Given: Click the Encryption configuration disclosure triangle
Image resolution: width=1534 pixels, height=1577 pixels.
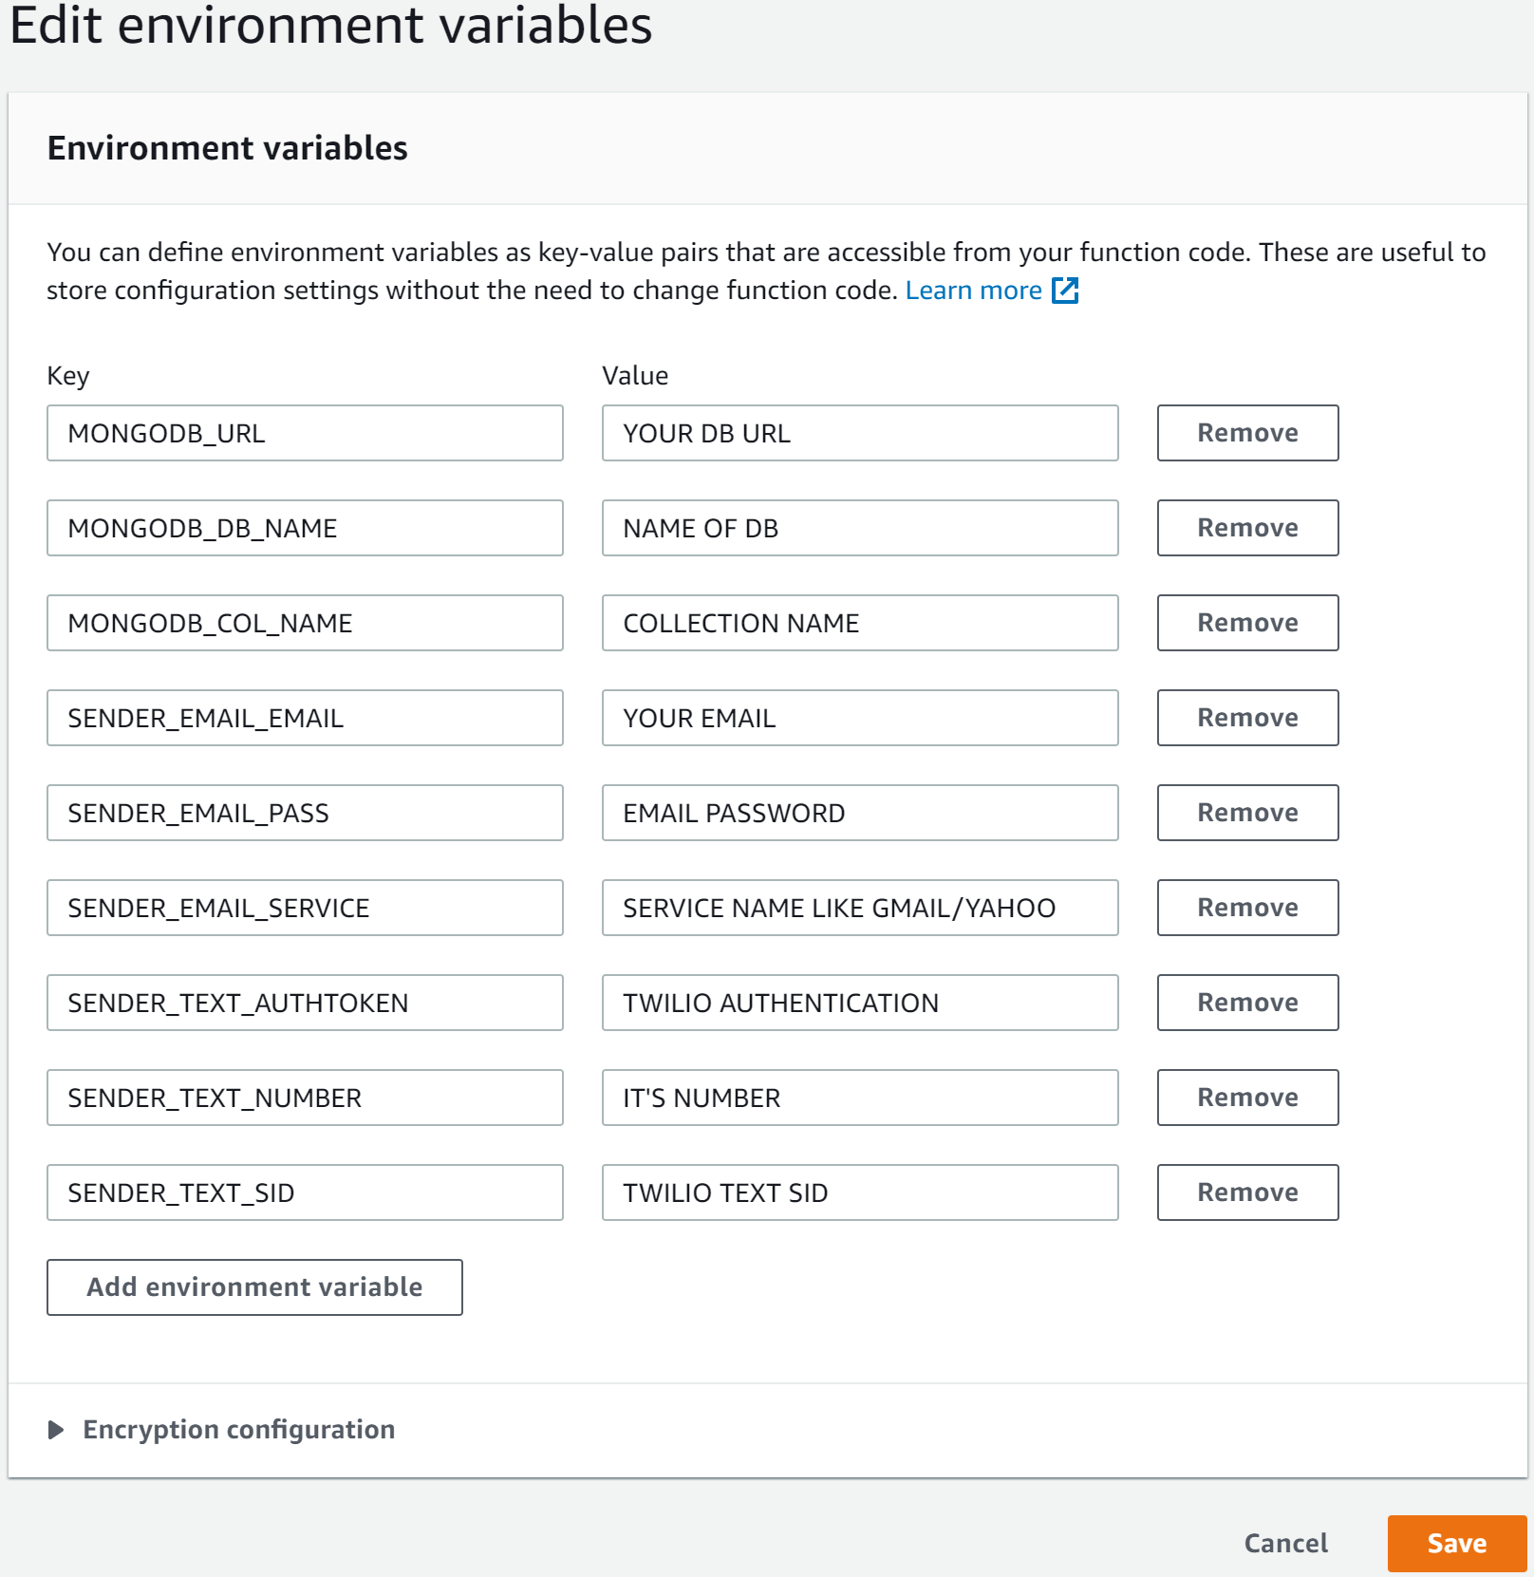Looking at the screenshot, I should point(56,1429).
